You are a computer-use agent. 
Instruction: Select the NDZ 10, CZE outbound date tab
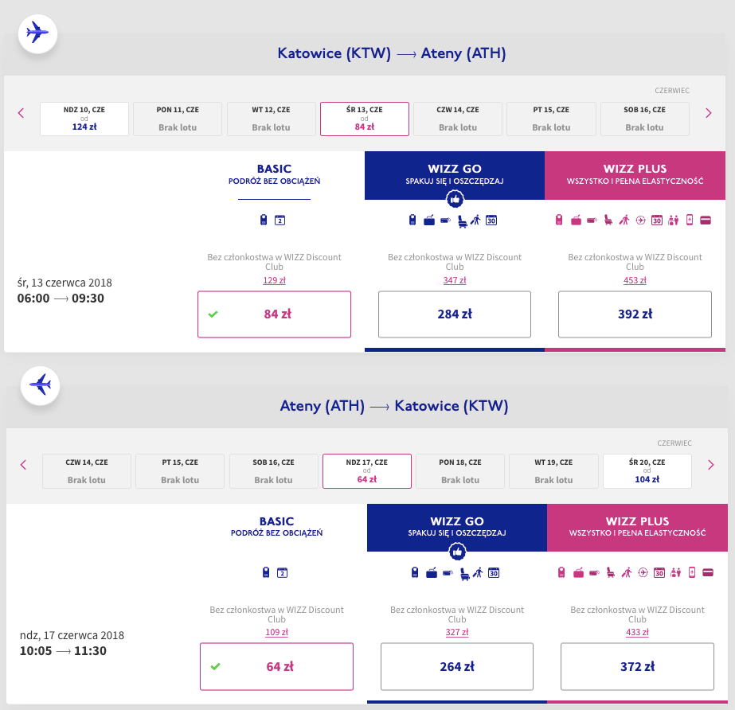[84, 119]
